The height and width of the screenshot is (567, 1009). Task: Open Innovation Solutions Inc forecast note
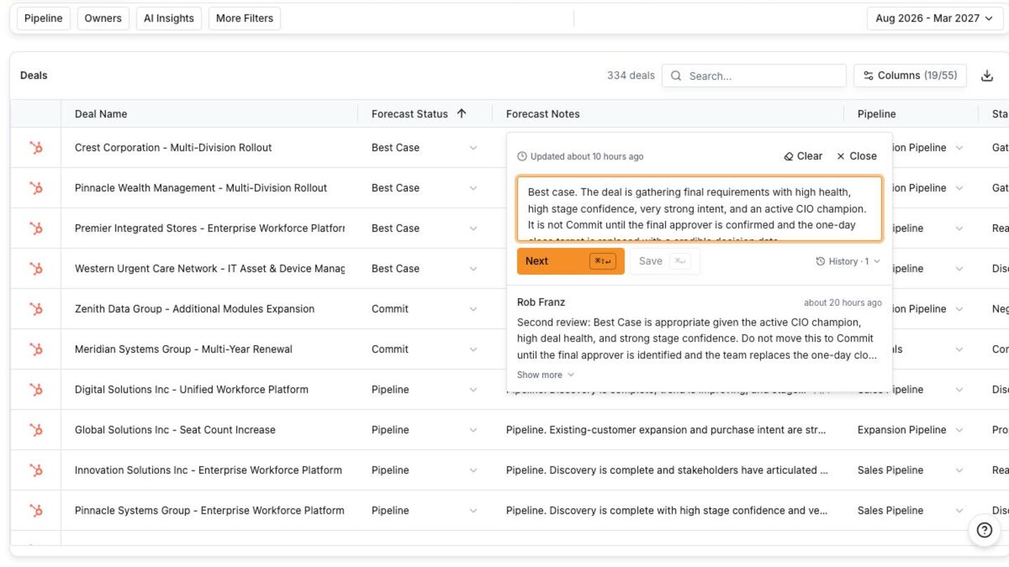pos(667,470)
